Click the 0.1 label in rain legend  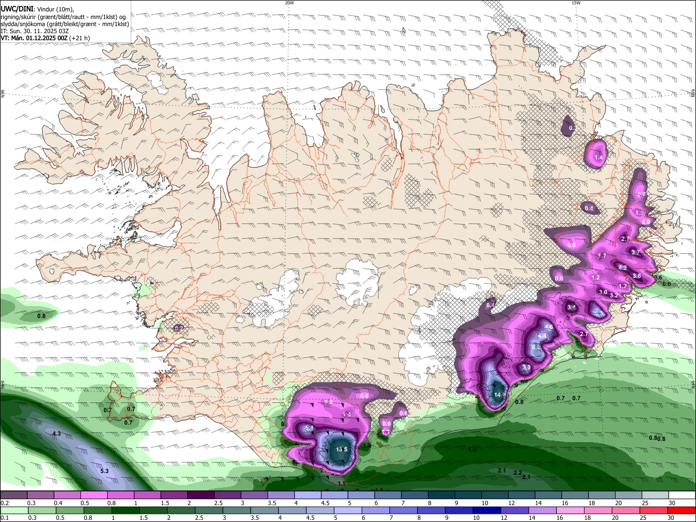click(4, 518)
